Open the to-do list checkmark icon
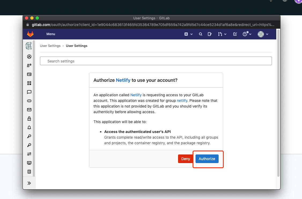The height and width of the screenshot is (199, 302). coord(235,34)
